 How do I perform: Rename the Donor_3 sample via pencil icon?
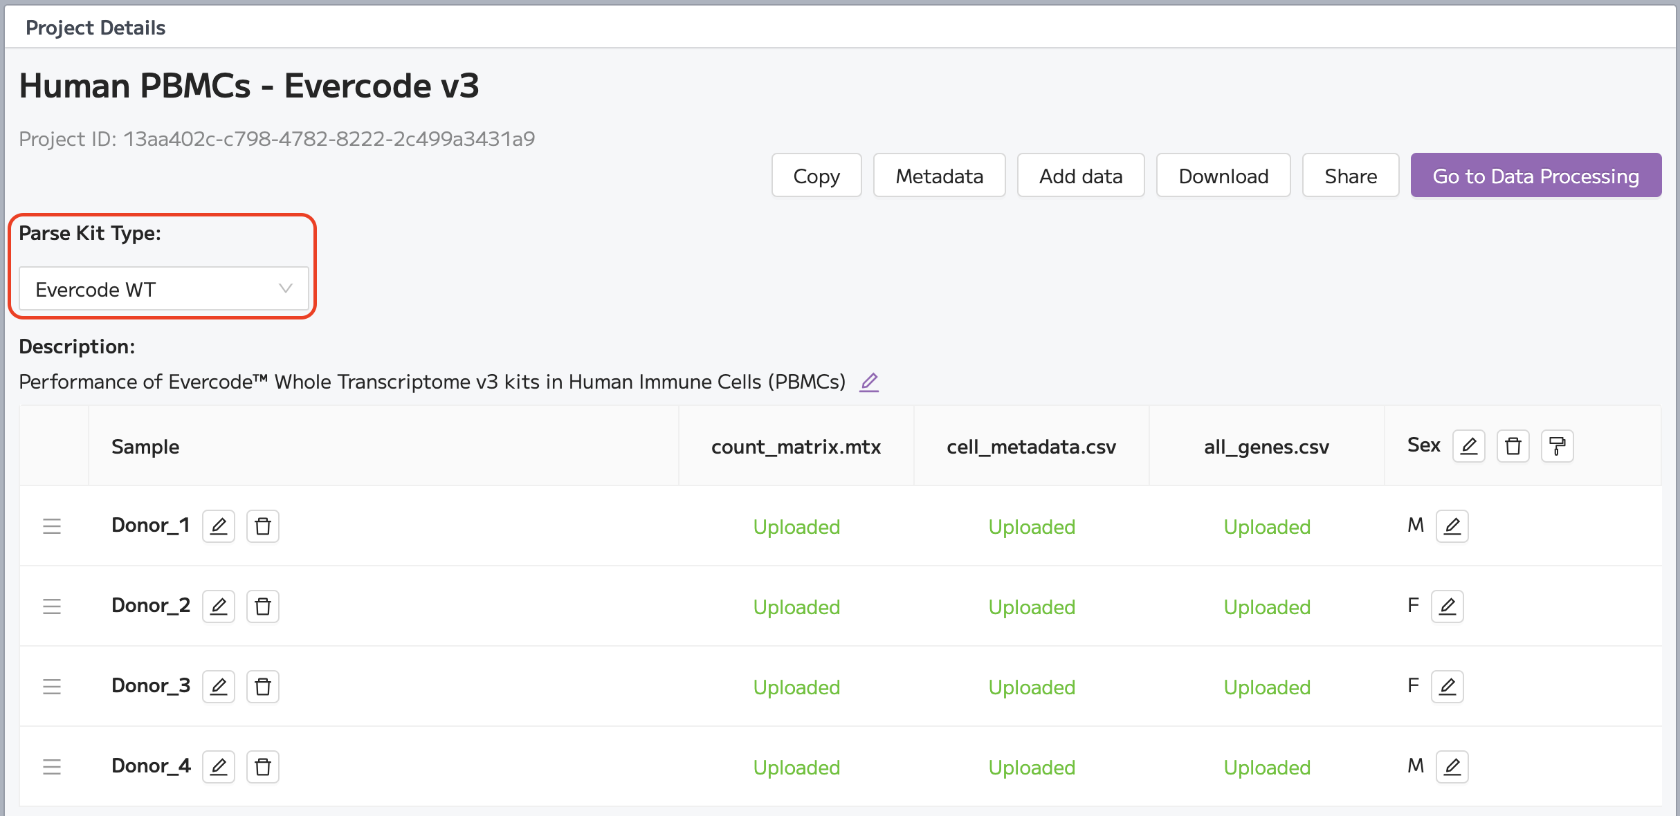coord(219,687)
